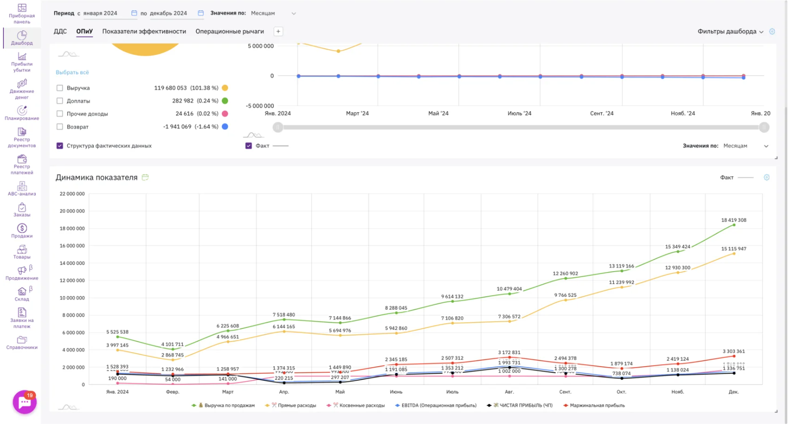The height and width of the screenshot is (429, 789).
Task: Click the Выбрать всё link
Action: (x=72, y=72)
